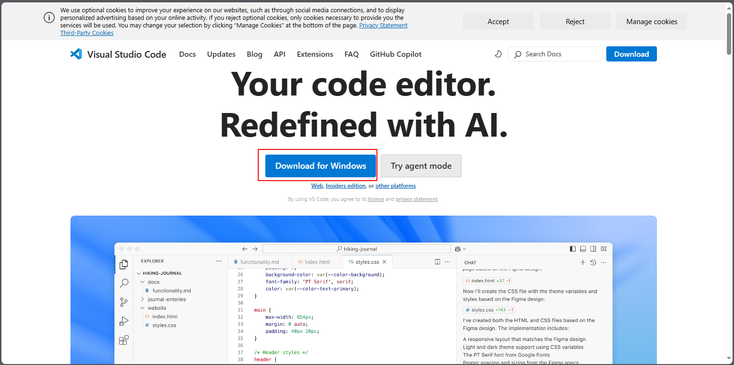
Task: Click the EXPLORER panel title
Action: 152,261
